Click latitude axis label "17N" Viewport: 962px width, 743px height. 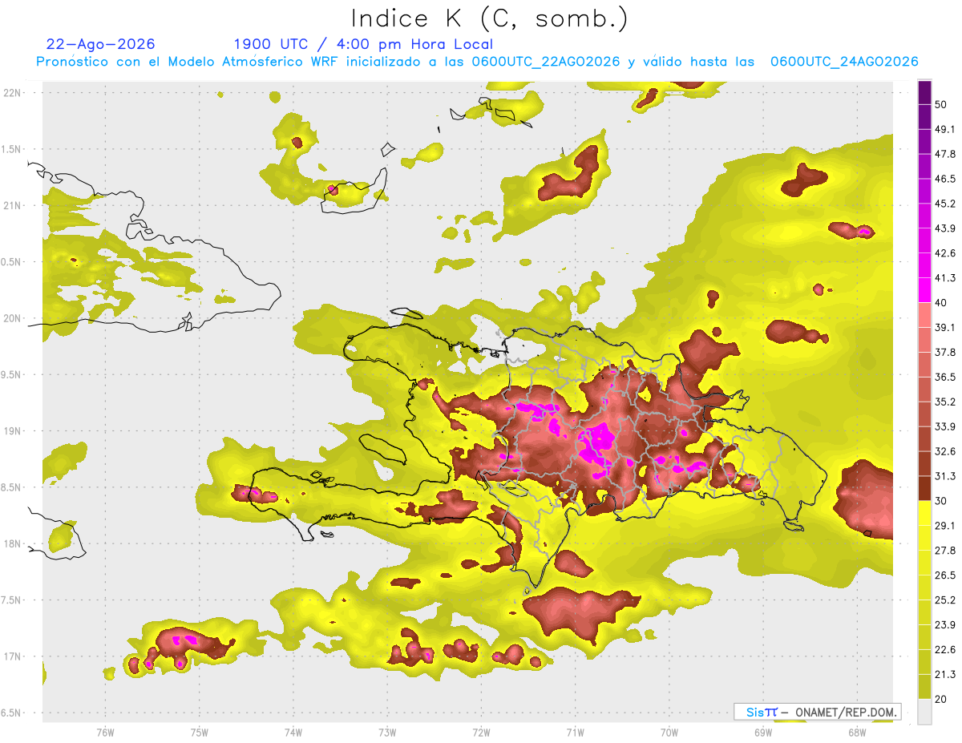(x=12, y=656)
